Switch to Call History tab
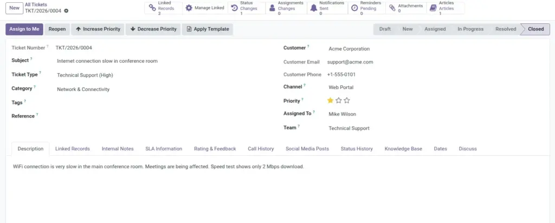The height and width of the screenshot is (223, 555). (261, 149)
